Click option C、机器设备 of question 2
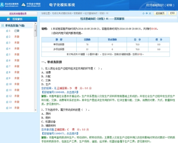Screen dimensions: 178x143 48,122
